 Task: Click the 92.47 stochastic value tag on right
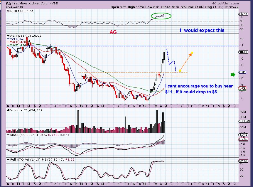tap(243, 161)
